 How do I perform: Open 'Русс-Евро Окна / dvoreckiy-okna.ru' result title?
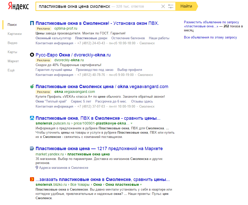[x=73, y=55]
